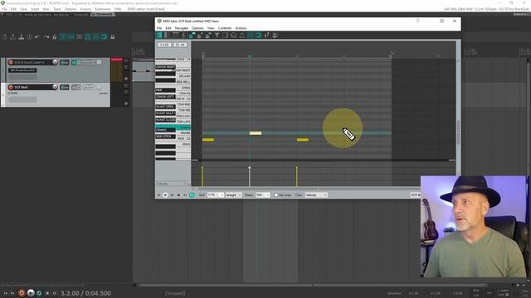Click play button in main transport
The image size is (531, 298).
31,293
